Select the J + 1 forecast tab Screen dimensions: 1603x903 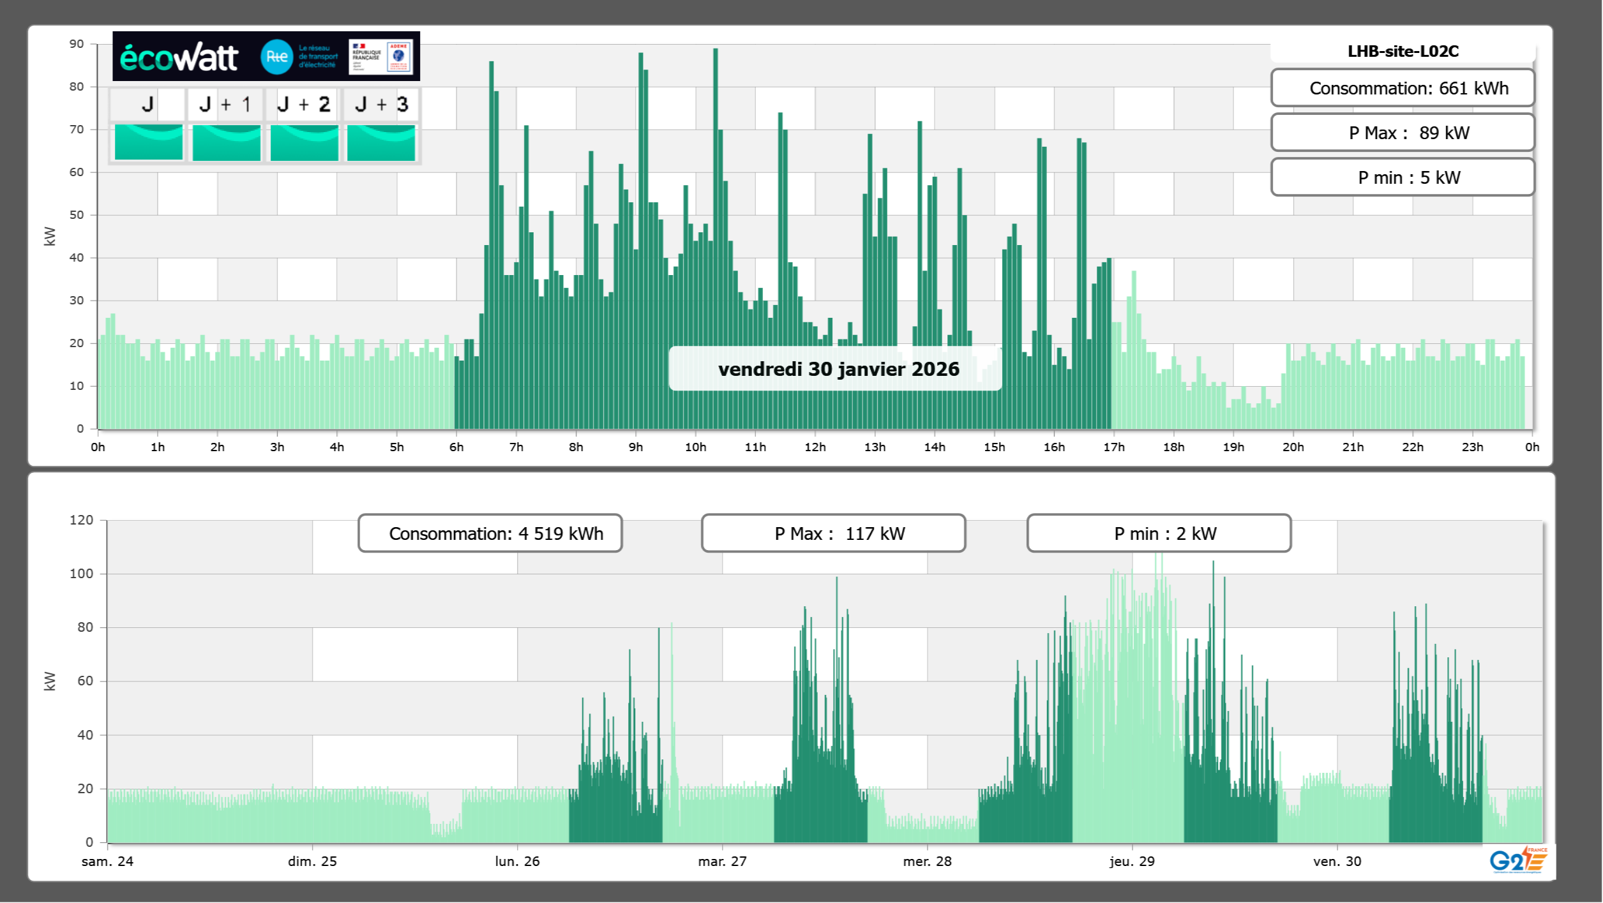click(225, 104)
